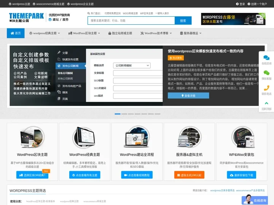
Task: Open the WeChat customer service icon
Action: 266,73
